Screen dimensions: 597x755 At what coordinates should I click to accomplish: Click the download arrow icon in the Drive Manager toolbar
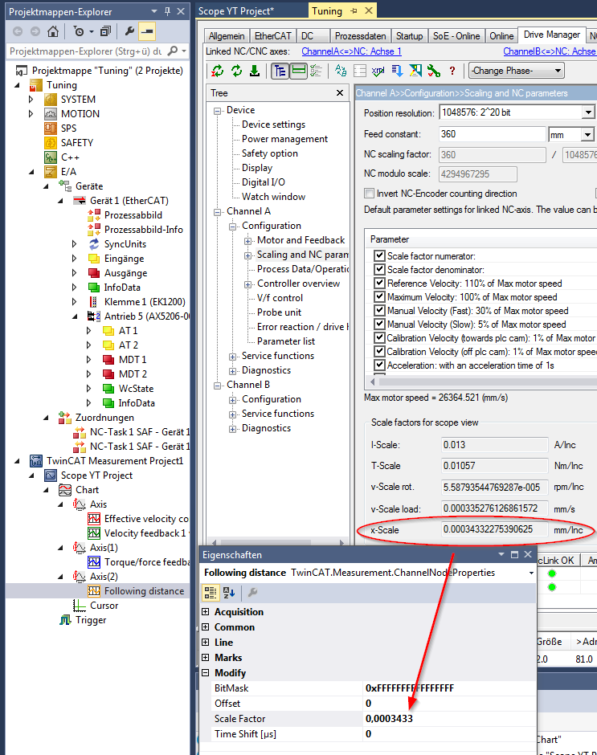click(x=255, y=71)
